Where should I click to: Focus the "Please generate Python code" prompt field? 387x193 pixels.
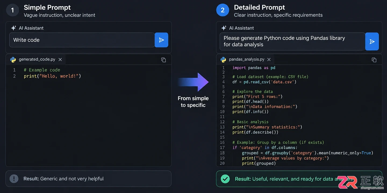point(292,42)
